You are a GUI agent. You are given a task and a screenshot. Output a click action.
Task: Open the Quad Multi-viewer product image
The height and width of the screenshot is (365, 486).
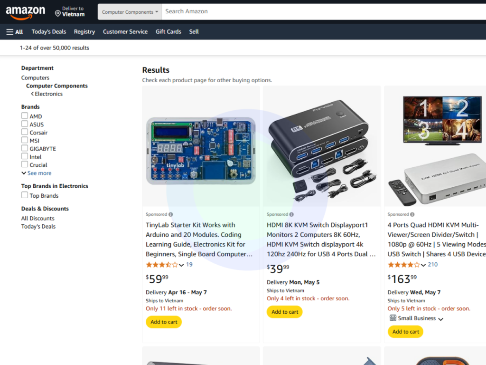coord(437,151)
